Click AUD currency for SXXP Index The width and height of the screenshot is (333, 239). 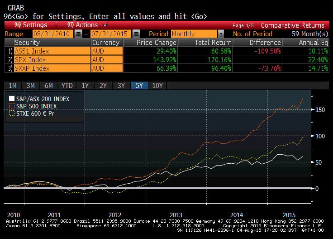tap(107, 68)
